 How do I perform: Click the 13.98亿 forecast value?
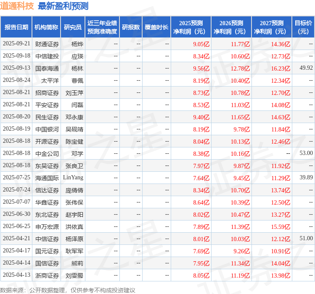[281, 276]
